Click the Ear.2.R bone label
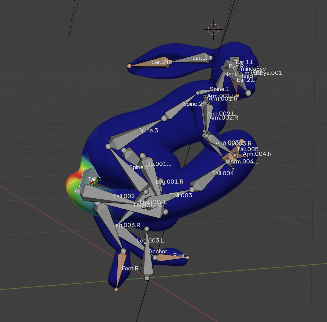Screen dimensions: 327x322 (x=161, y=62)
